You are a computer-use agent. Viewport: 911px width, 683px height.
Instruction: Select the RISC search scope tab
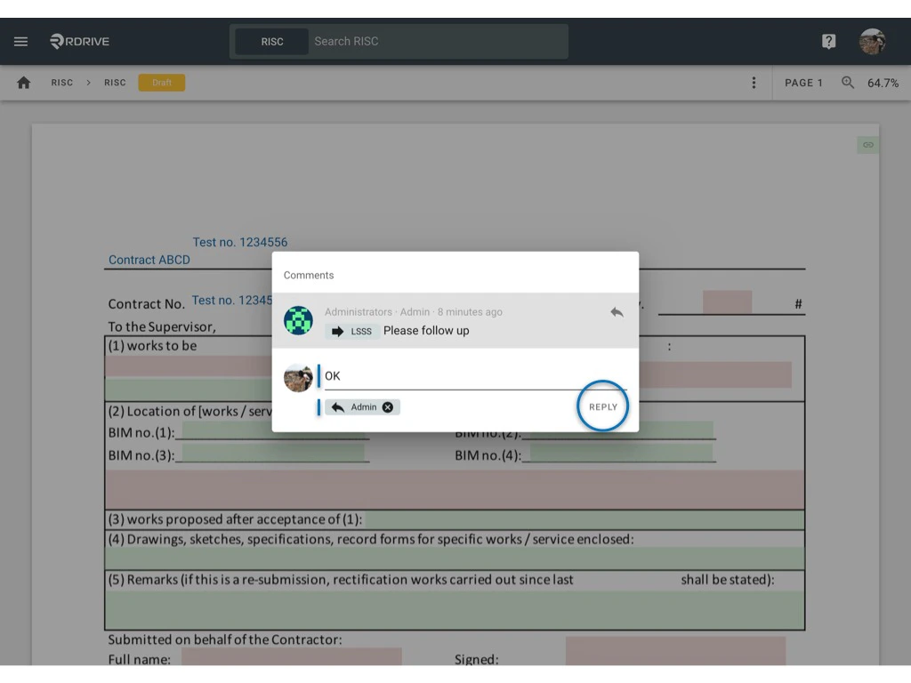click(272, 41)
